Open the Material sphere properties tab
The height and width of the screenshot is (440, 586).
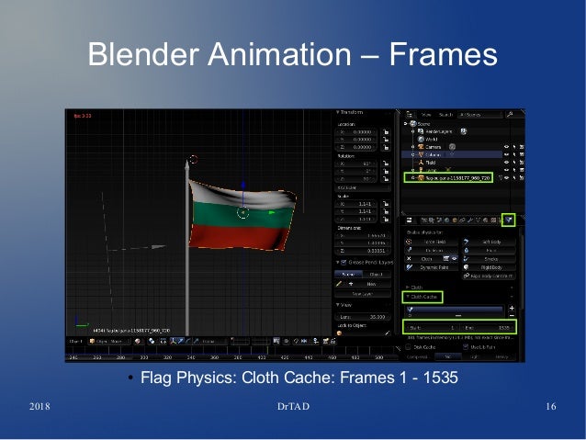(486, 220)
